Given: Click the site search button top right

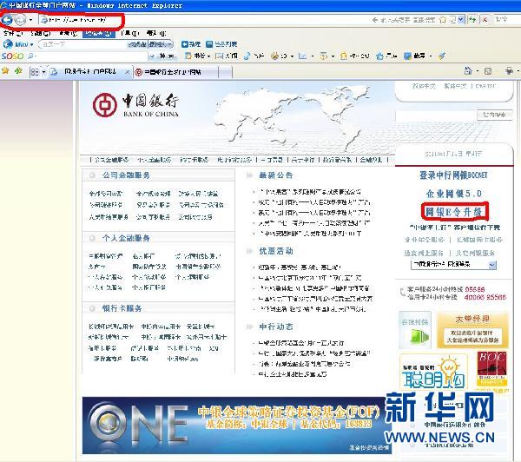Looking at the screenshot, I should [x=494, y=115].
